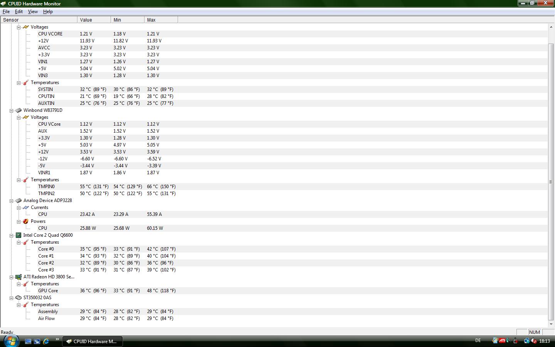Open the Edit menu
Image resolution: width=555 pixels, height=347 pixels.
[18, 12]
